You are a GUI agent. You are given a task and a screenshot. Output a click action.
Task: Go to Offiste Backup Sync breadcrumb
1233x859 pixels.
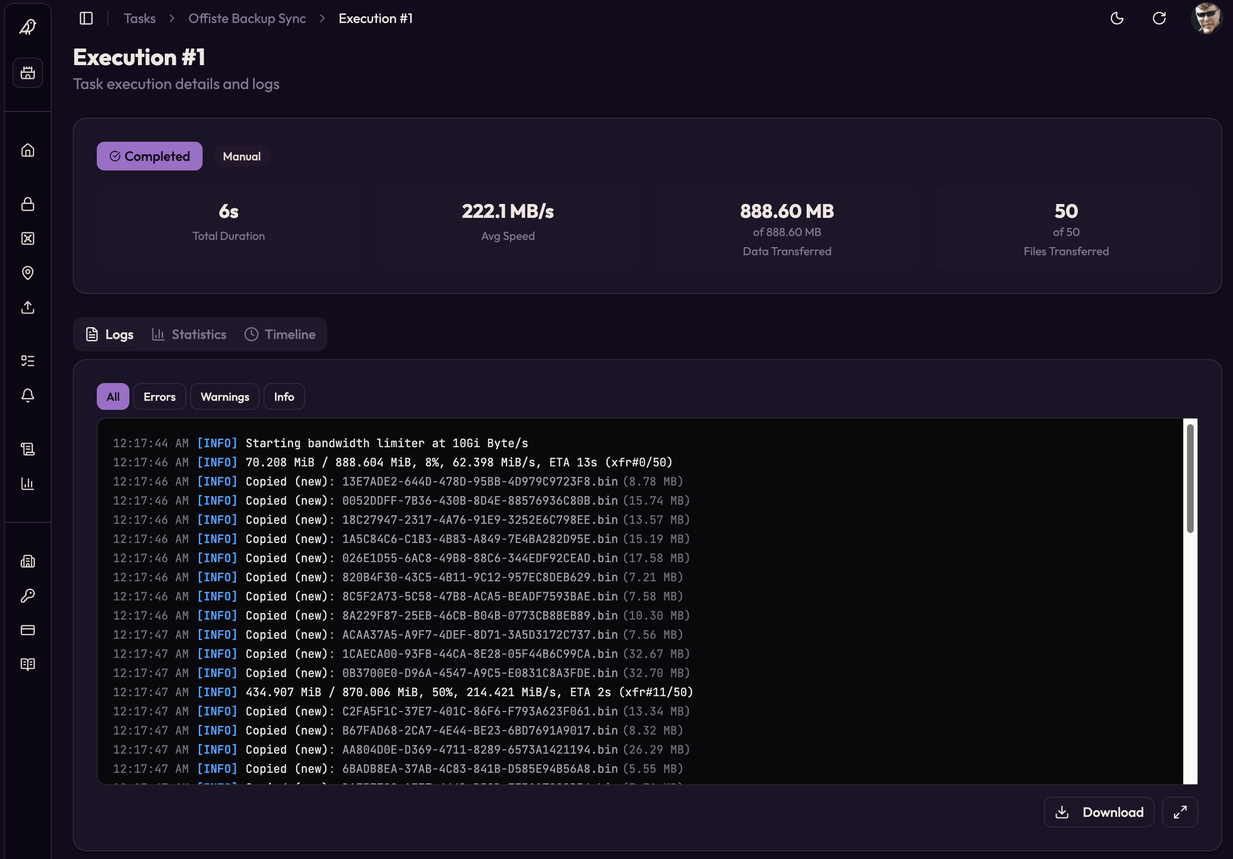tap(247, 18)
